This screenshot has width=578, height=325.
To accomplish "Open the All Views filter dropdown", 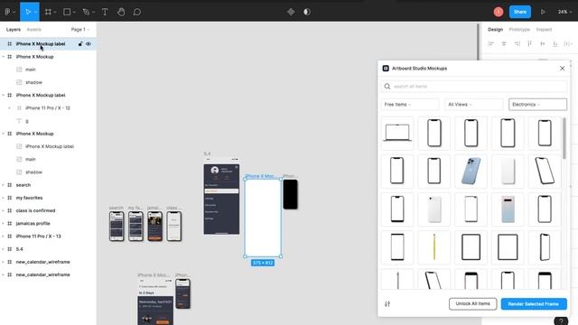I will pyautogui.click(x=473, y=105).
